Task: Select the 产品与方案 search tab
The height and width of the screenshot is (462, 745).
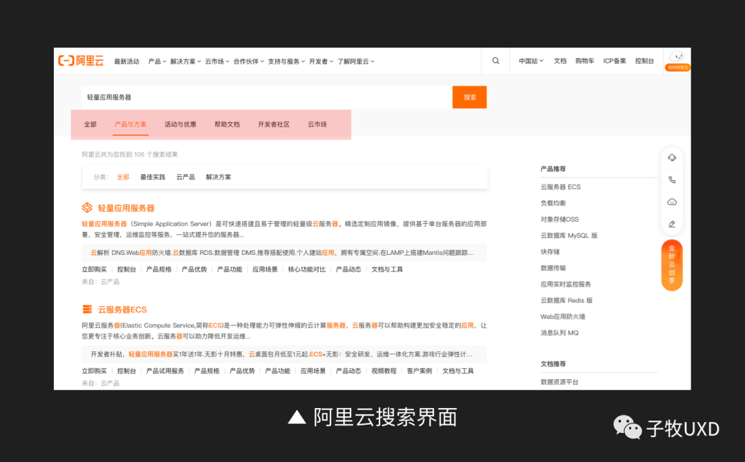Action: 130,124
